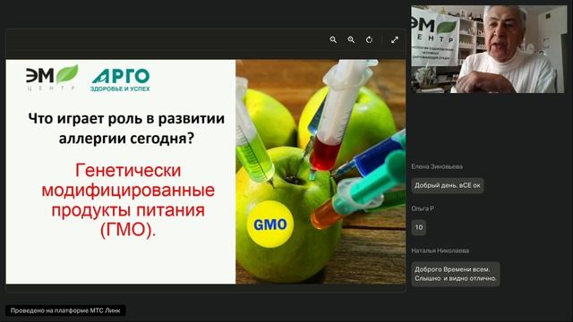Click the GMO apples slide image
Viewport: 573px width, 322px height.
pos(321,172)
